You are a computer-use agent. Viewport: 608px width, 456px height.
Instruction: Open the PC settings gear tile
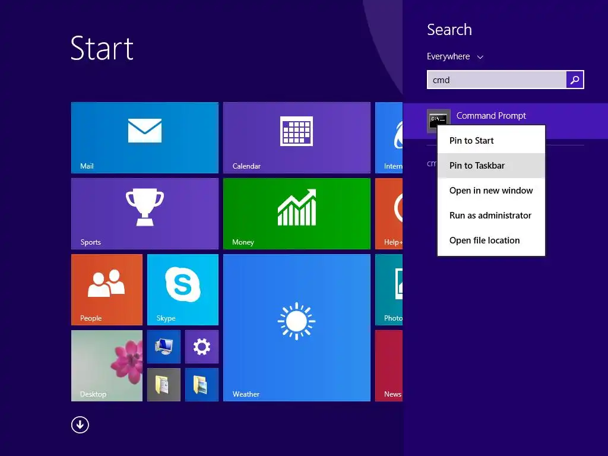tap(202, 347)
